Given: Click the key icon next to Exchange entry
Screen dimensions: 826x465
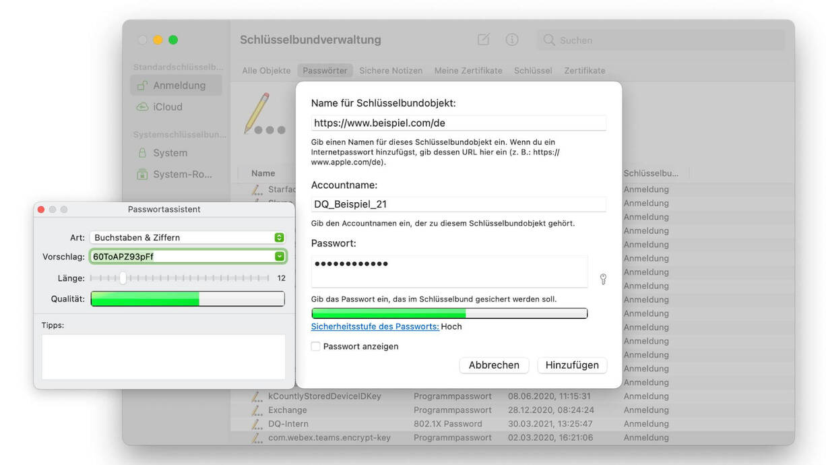Looking at the screenshot, I should [257, 410].
